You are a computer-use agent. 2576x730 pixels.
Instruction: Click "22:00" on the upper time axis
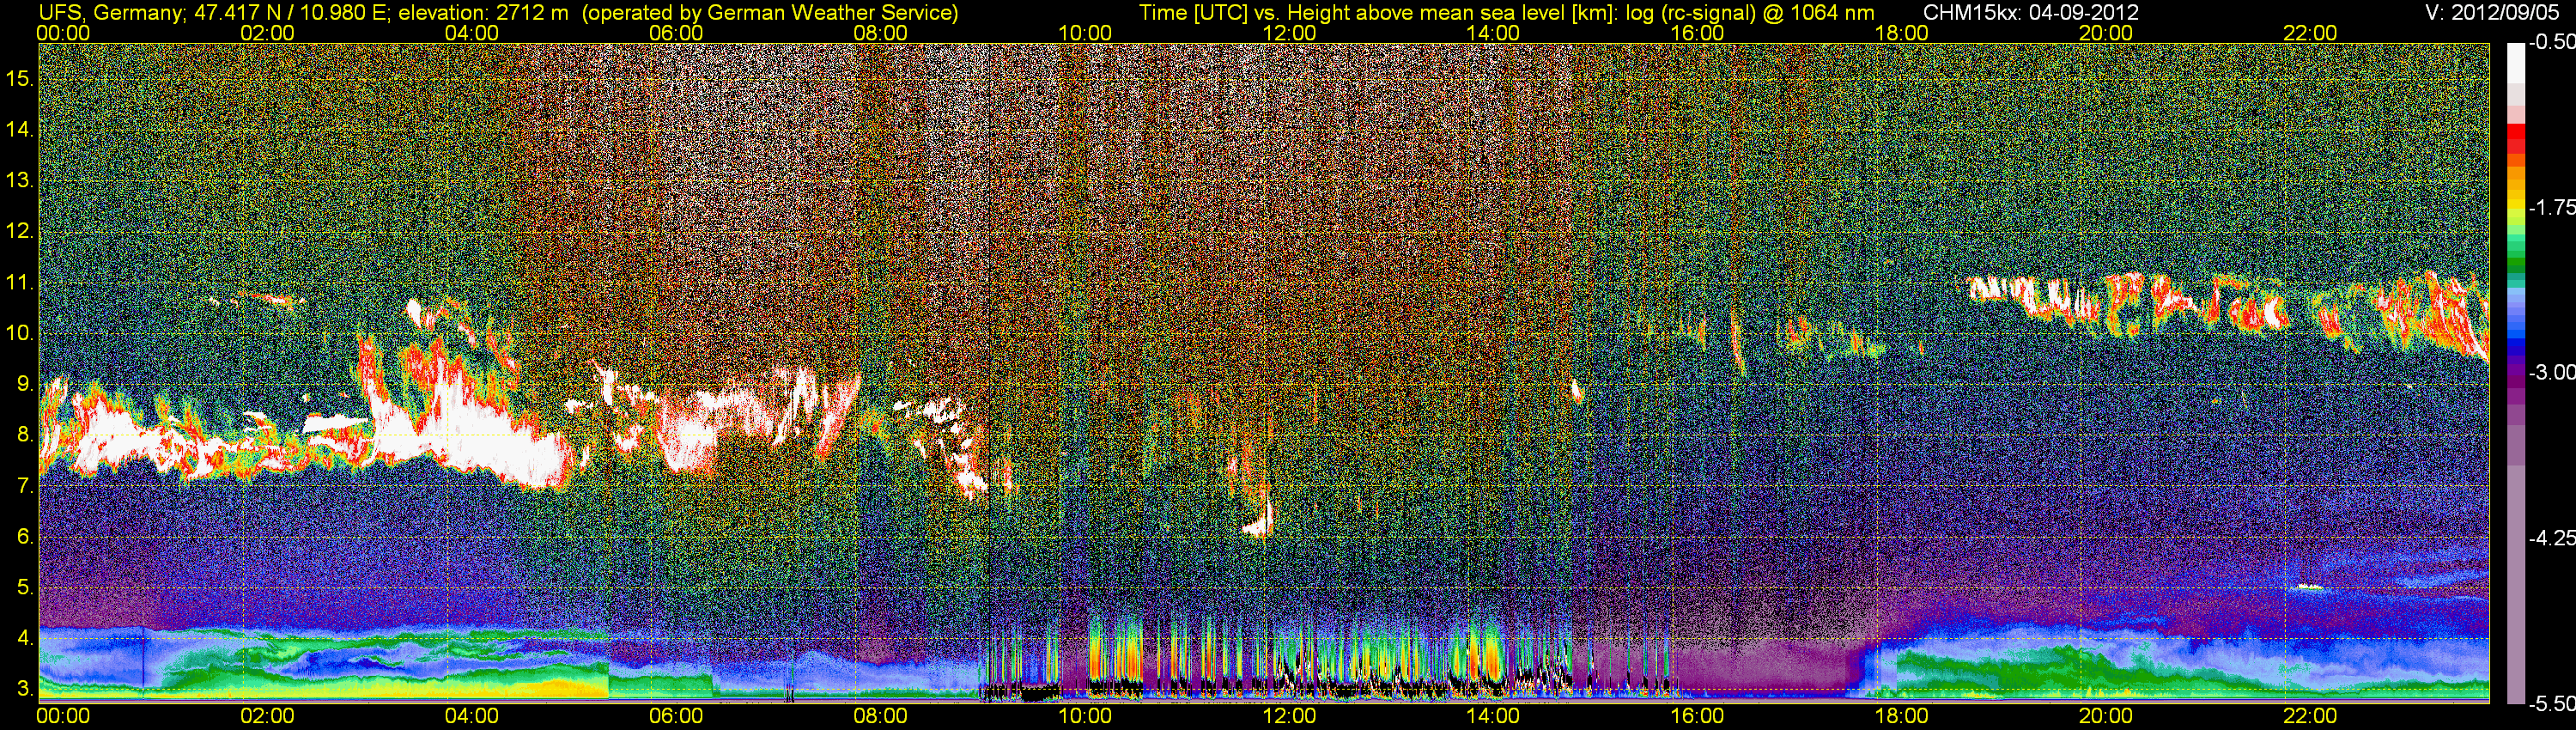tap(2310, 32)
